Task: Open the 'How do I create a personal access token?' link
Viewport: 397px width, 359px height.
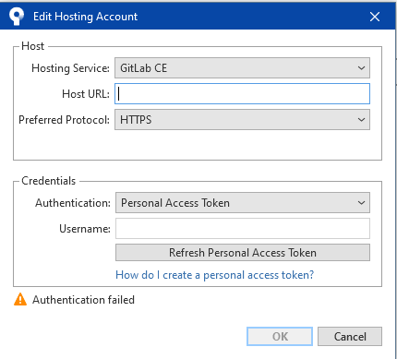Action: [214, 275]
